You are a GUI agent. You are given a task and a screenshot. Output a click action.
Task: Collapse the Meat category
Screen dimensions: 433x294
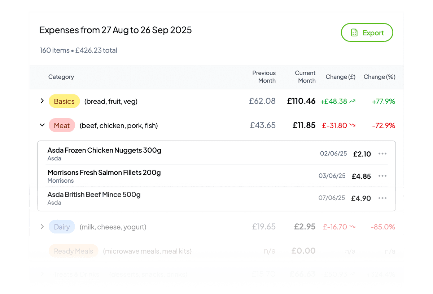point(42,125)
